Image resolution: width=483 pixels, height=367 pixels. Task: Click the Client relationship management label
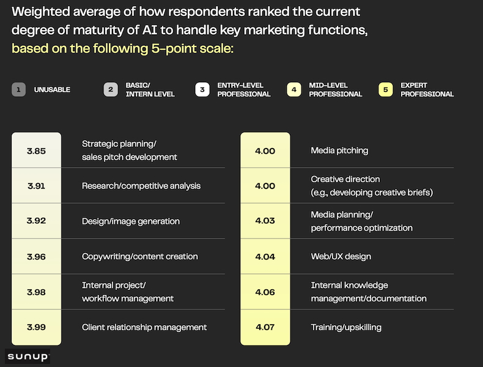tap(144, 327)
